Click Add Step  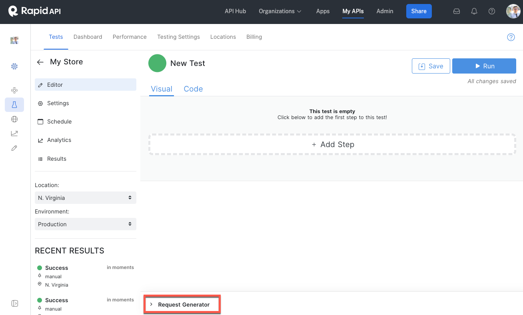pyautogui.click(x=332, y=144)
